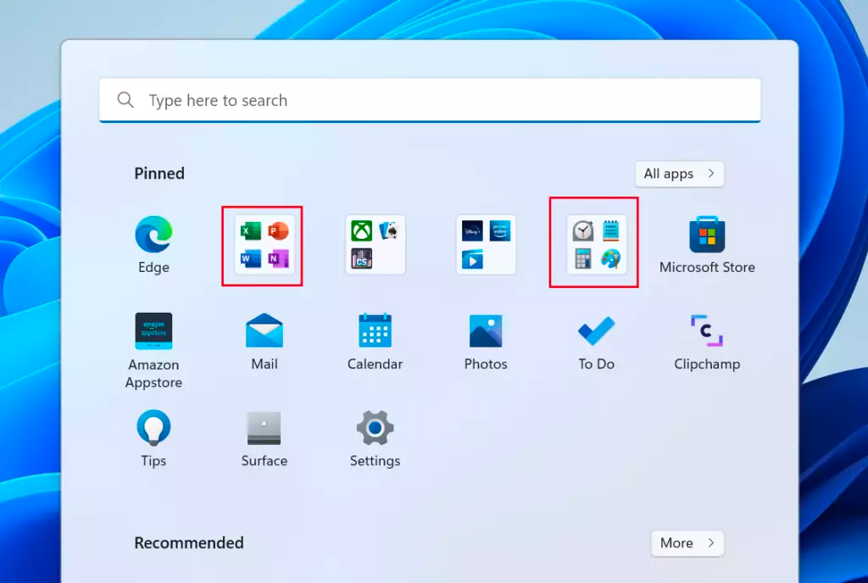868x583 pixels.
Task: Open the utilities folder with Clock and Calculator
Action: click(596, 245)
